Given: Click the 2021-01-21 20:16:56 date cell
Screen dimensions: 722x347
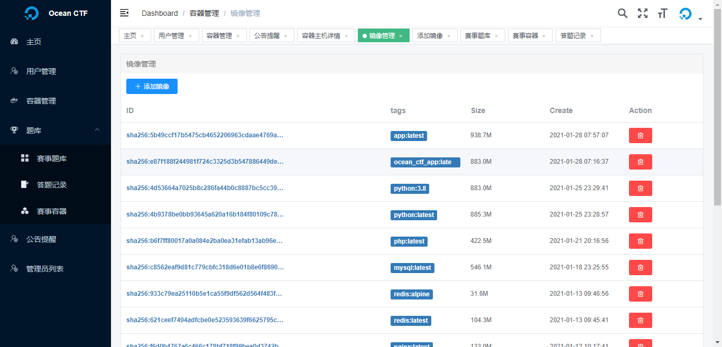Looking at the screenshot, I should pyautogui.click(x=579, y=241).
